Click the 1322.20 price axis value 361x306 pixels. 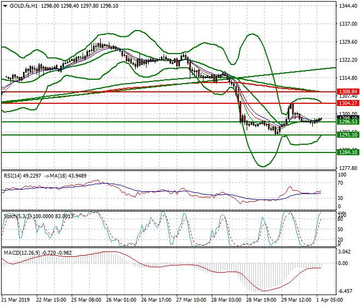click(x=348, y=60)
